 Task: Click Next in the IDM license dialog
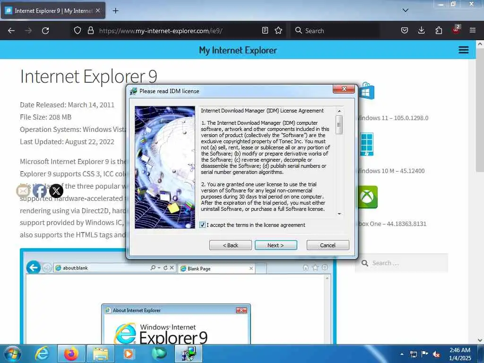point(276,245)
